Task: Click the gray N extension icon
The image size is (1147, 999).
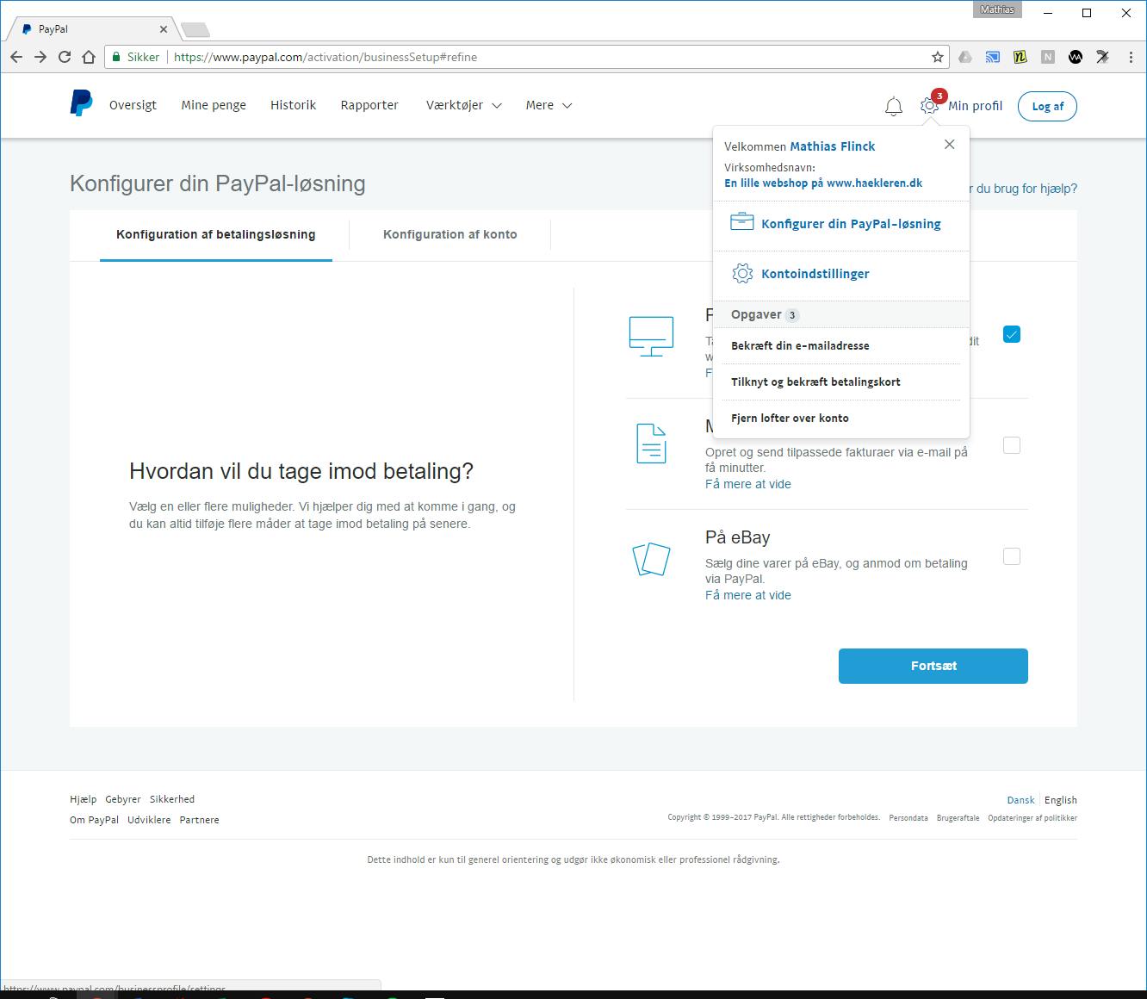Action: click(1048, 57)
